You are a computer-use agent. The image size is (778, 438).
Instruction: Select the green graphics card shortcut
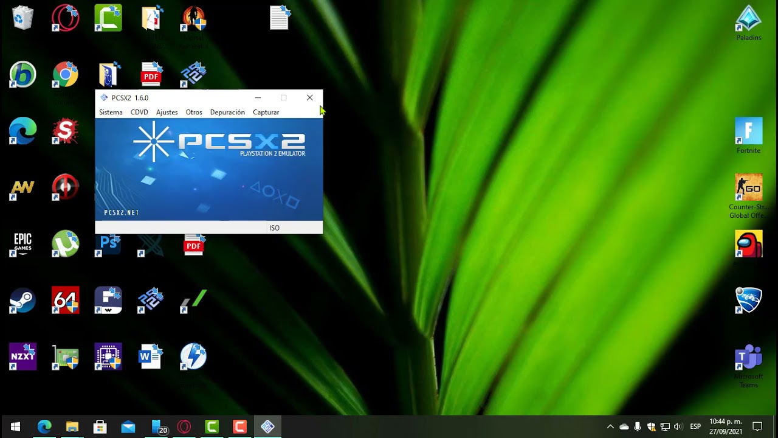pyautogui.click(x=65, y=356)
